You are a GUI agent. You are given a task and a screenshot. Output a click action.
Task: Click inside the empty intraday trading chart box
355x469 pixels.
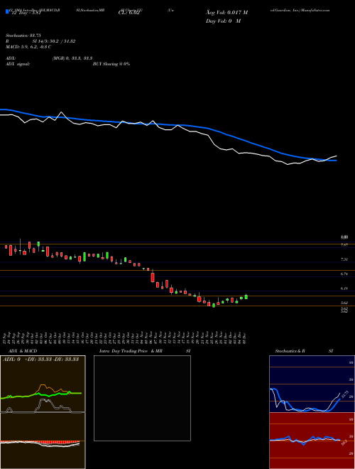(x=142, y=398)
